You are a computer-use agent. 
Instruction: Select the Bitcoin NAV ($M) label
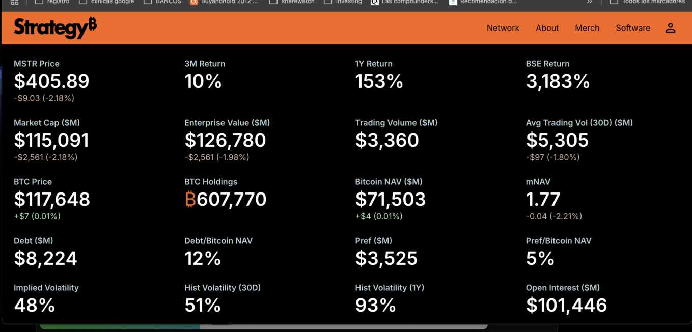tap(389, 182)
